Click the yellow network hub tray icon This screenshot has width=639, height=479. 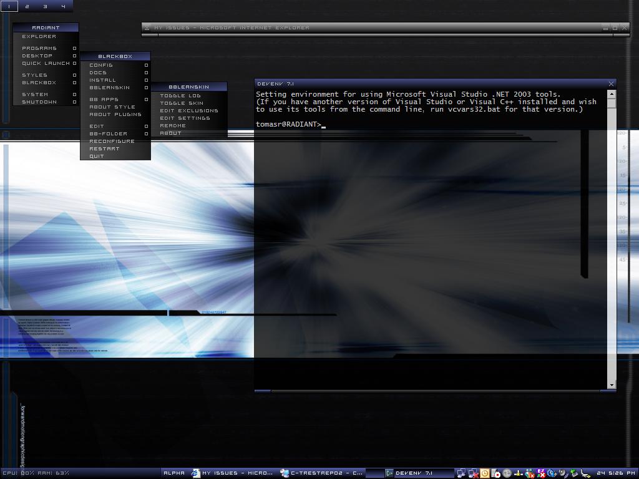click(x=519, y=473)
